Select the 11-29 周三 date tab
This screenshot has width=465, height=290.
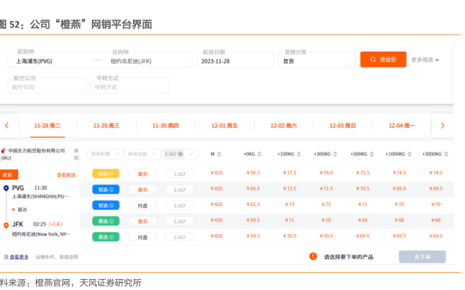[106, 126]
